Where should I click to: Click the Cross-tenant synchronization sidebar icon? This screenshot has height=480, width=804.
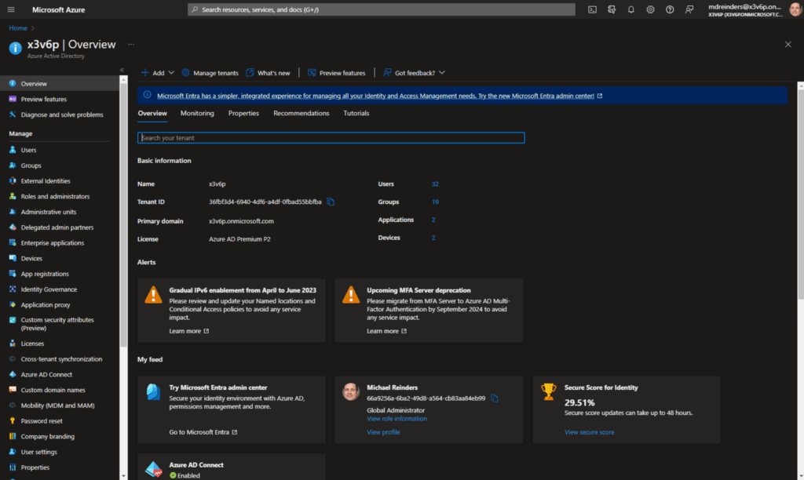(13, 359)
